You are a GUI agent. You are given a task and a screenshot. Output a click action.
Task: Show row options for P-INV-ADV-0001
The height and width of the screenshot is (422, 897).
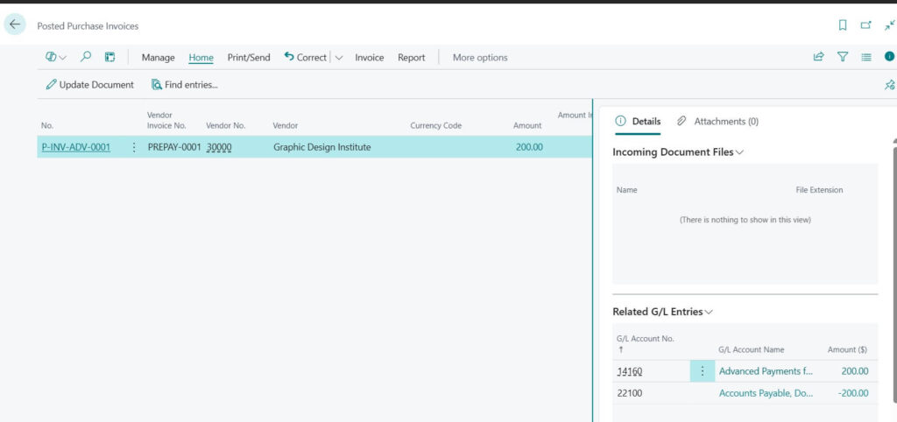point(134,147)
